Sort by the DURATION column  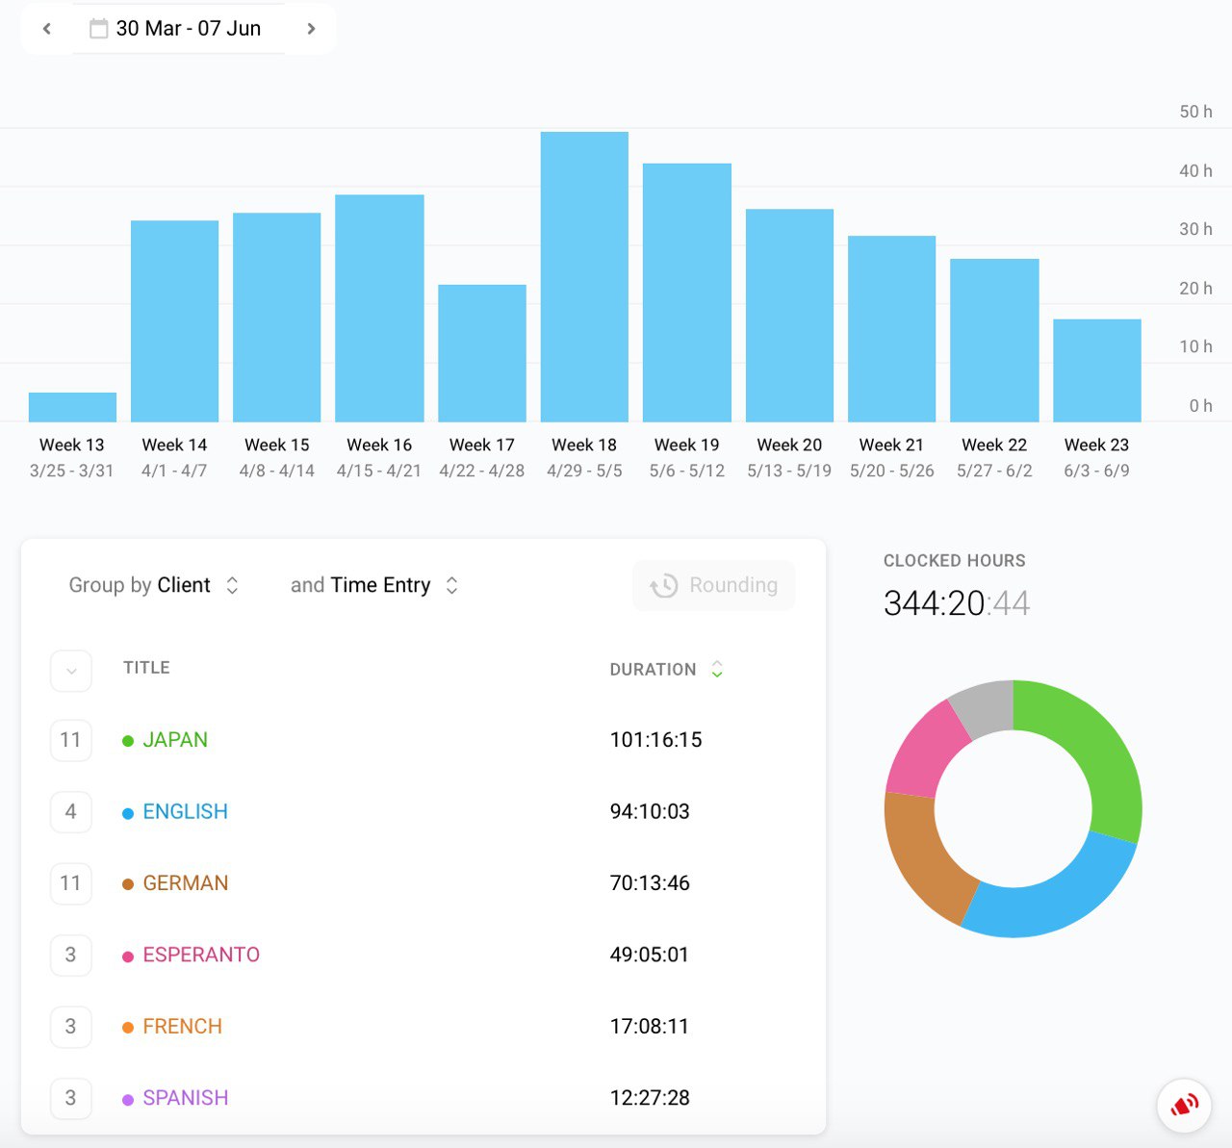[666, 669]
